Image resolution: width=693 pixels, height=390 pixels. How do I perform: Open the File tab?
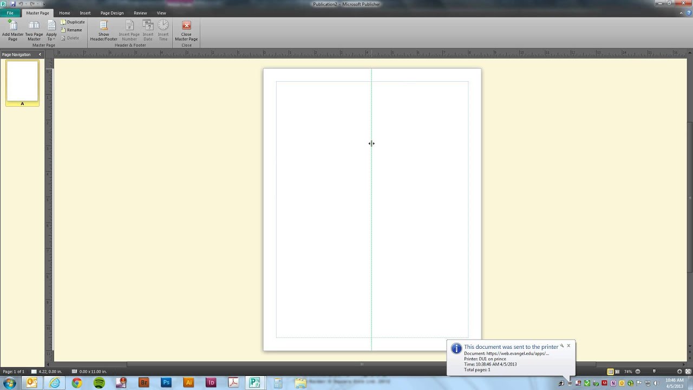coord(10,13)
